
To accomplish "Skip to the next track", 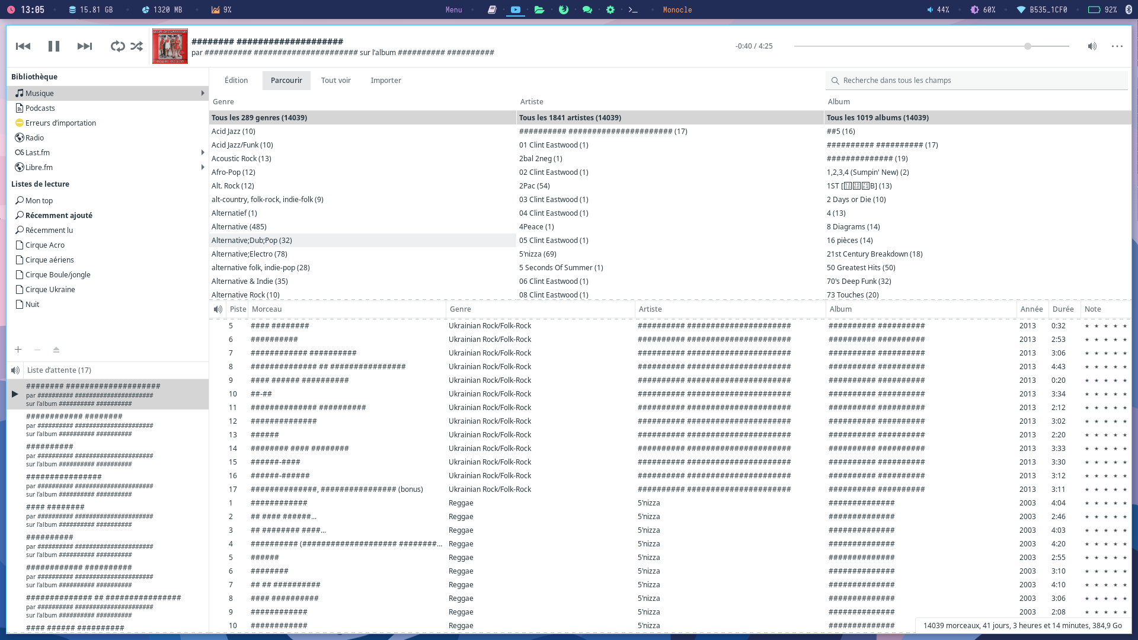I will click(85, 46).
